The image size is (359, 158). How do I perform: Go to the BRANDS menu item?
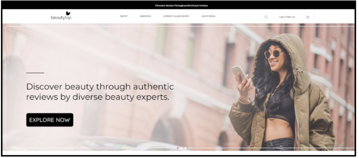click(x=145, y=16)
